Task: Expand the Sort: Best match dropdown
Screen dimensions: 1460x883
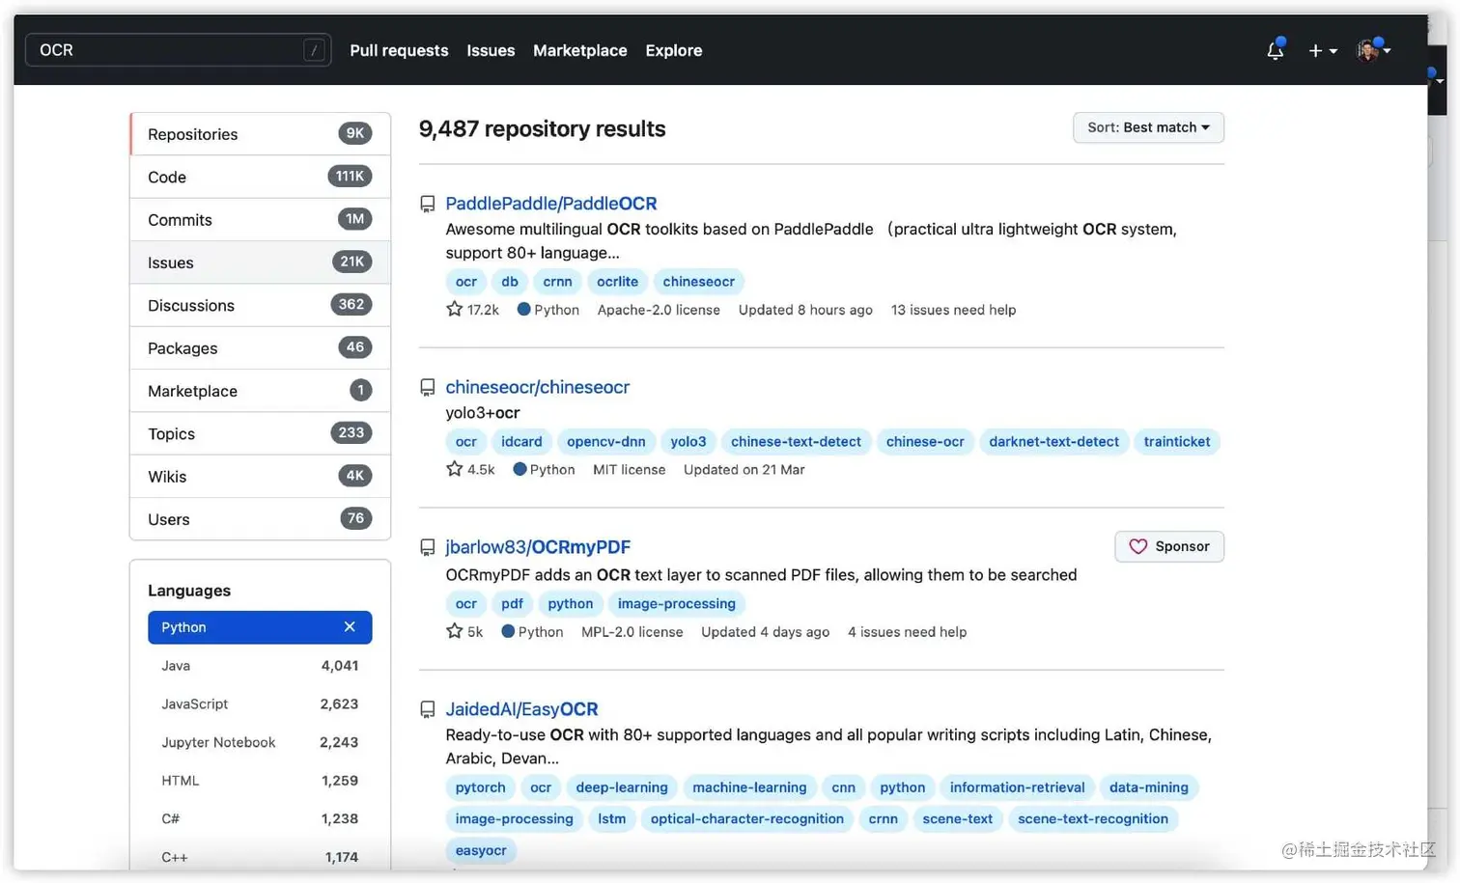Action: pyautogui.click(x=1148, y=127)
